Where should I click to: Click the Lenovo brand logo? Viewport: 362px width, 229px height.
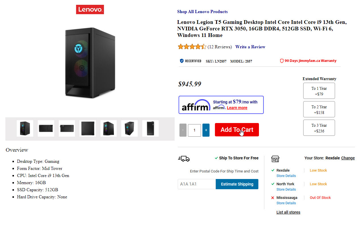90,9
